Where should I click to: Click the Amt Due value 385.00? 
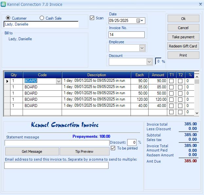[191, 161]
